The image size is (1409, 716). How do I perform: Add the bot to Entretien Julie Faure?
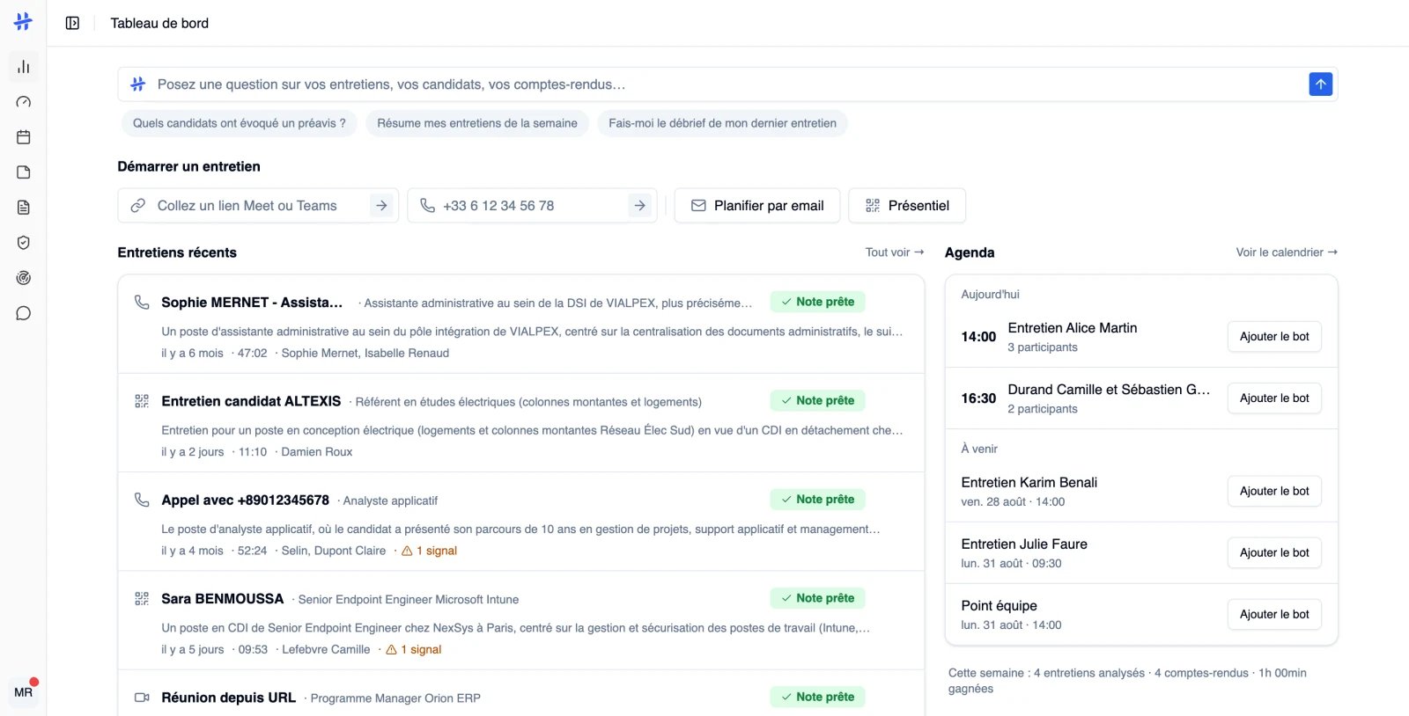coord(1274,553)
